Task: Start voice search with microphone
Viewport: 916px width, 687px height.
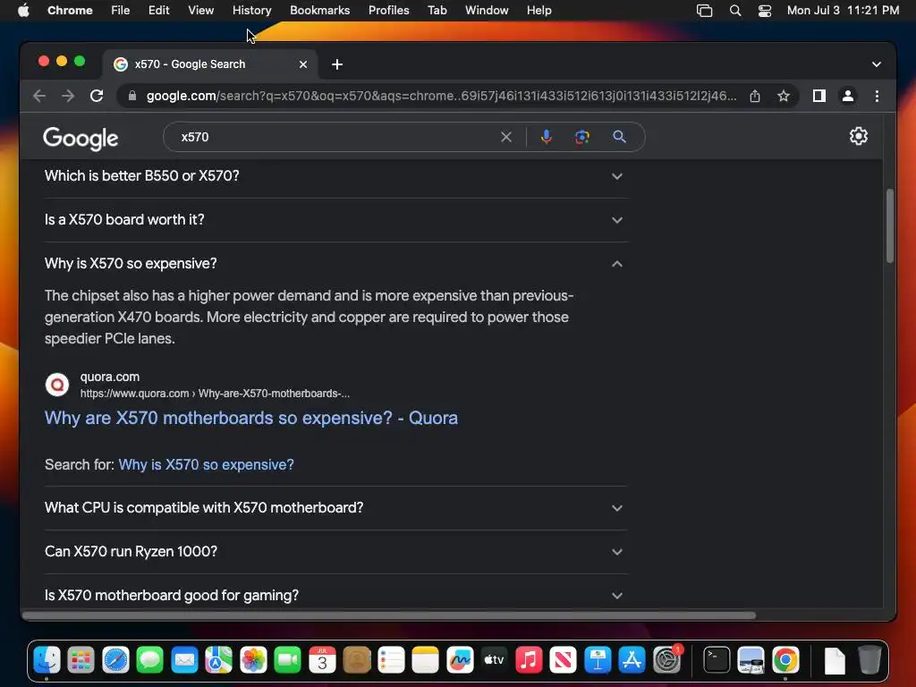Action: tap(547, 137)
